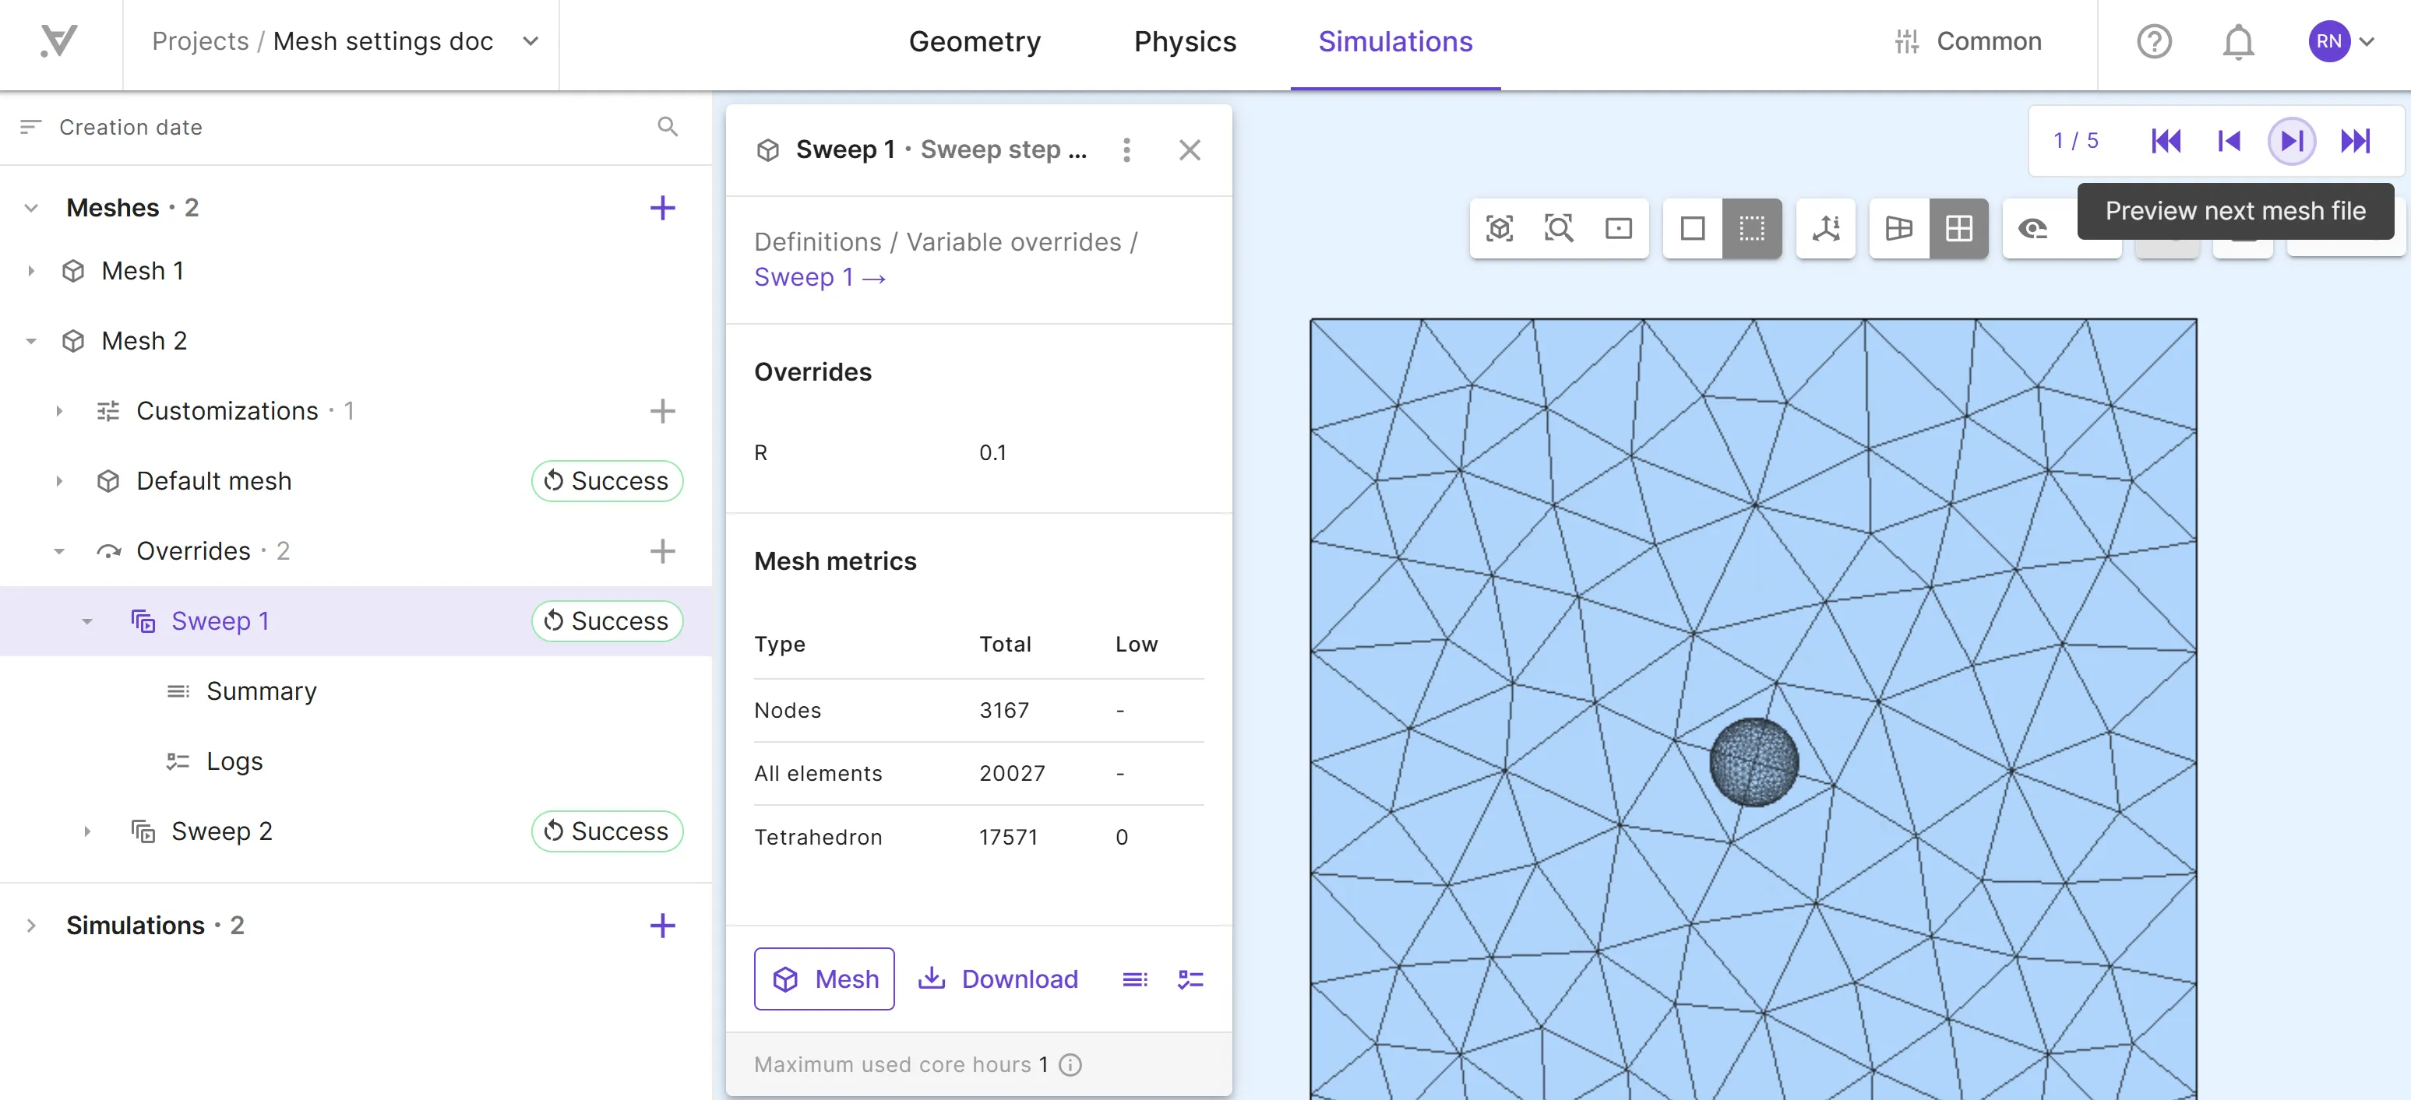Viewport: 2411px width, 1100px height.
Task: Toggle the eye visibility control in viewport toolbar
Action: coord(2033,228)
